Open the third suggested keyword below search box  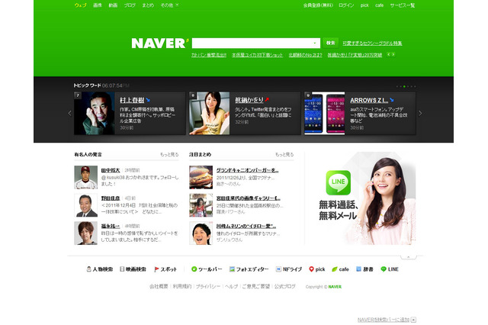[x=305, y=55]
